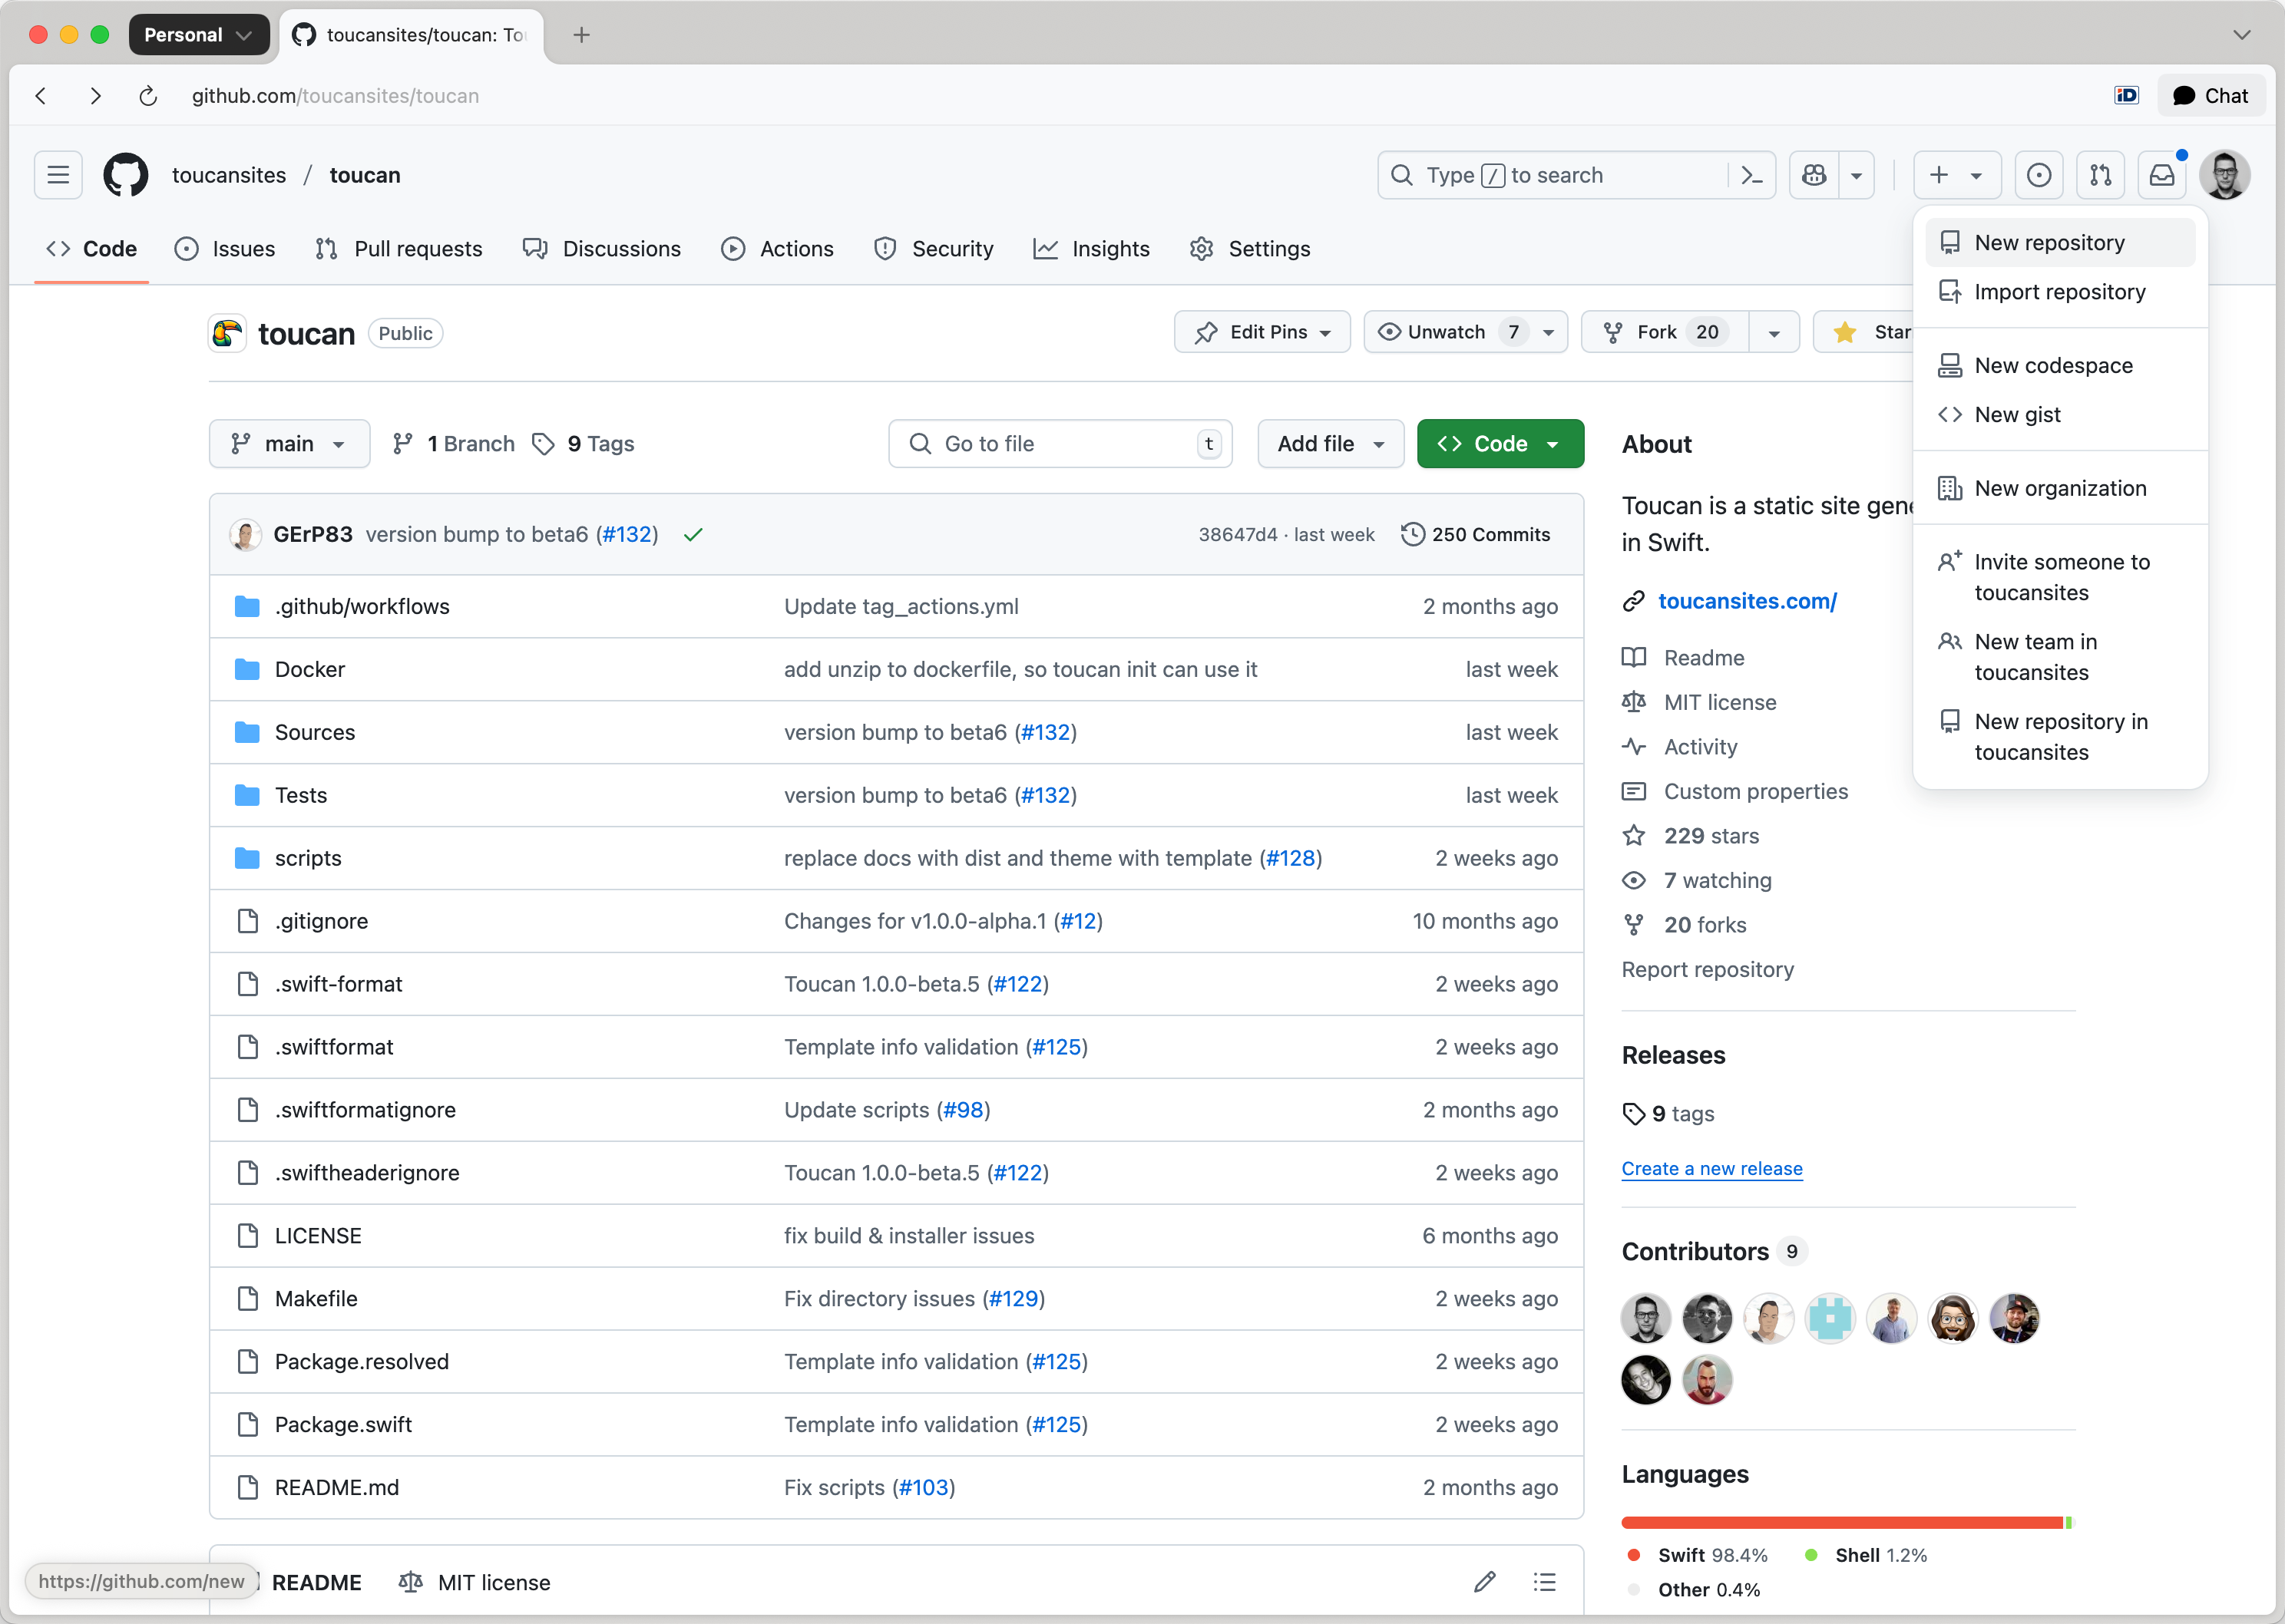2285x1624 pixels.
Task: Expand the main branch selector
Action: tap(289, 443)
